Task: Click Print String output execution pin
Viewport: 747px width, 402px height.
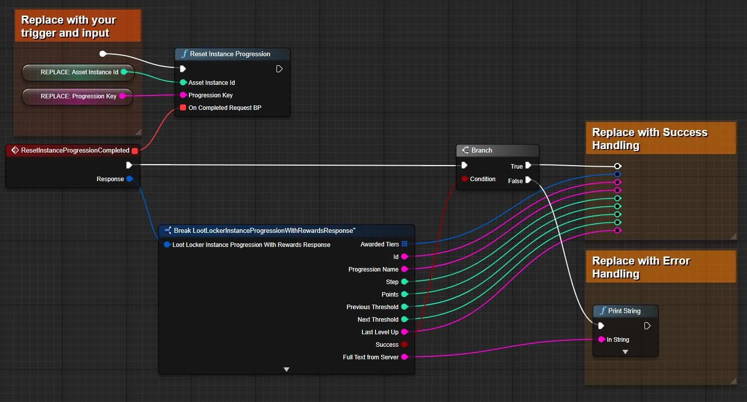Action: pyautogui.click(x=647, y=326)
